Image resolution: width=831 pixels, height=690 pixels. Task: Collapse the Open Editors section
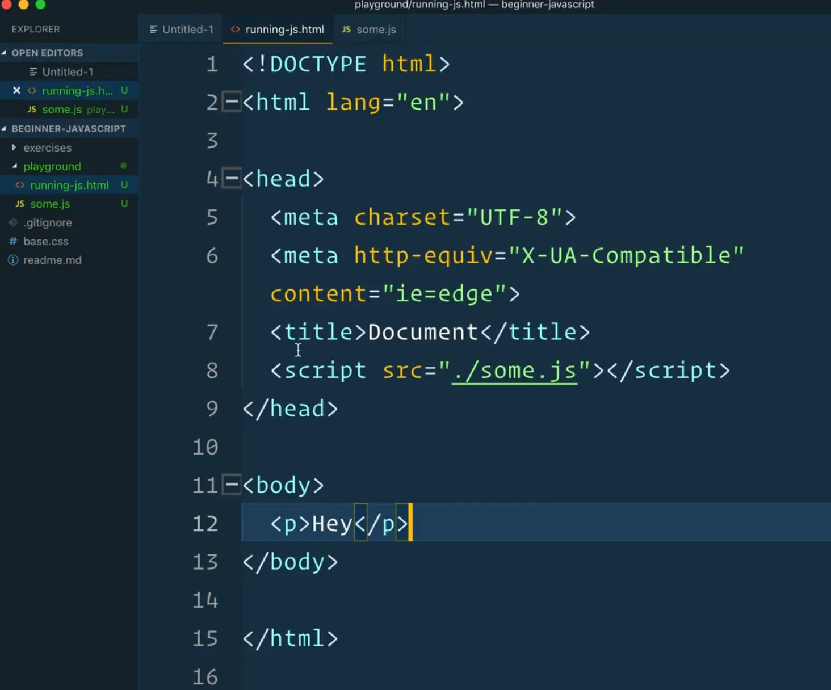[5, 53]
